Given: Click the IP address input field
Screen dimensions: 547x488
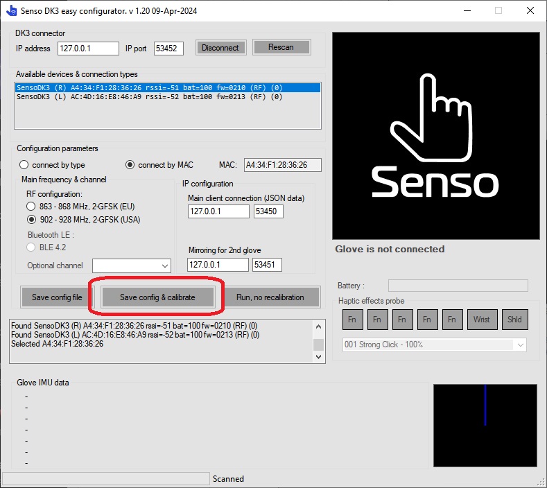Looking at the screenshot, I should [87, 49].
